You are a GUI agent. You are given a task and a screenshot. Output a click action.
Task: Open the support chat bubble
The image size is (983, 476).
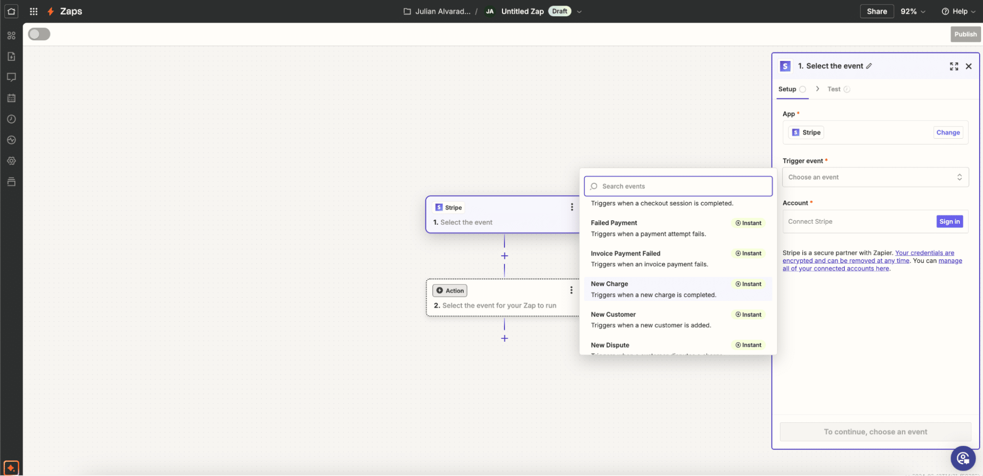click(x=963, y=458)
